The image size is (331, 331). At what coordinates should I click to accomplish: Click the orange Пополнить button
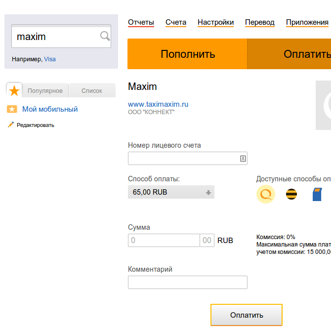(187, 54)
